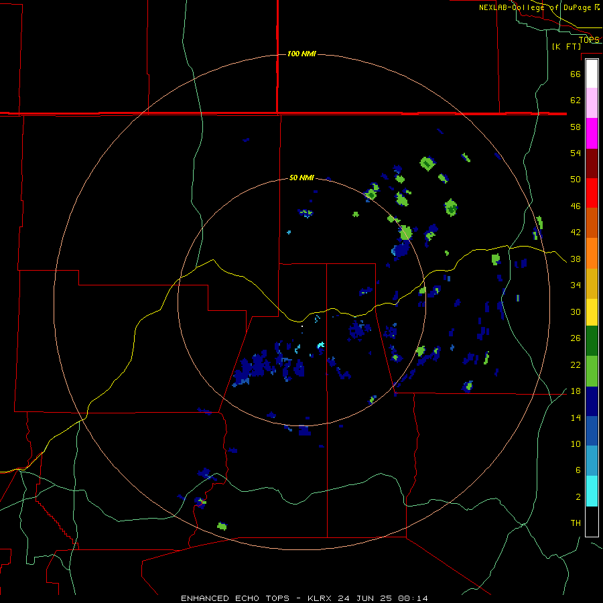Select the magenta swatch in the legend
Screen dimensions: 603x603
[x=592, y=133]
